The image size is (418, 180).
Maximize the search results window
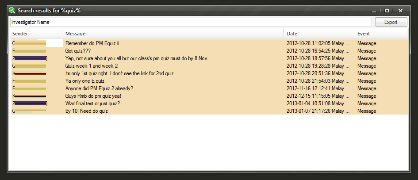click(x=387, y=11)
